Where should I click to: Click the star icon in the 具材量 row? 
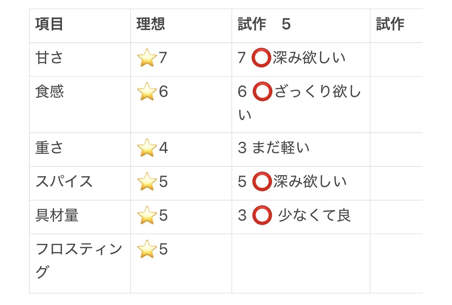(147, 216)
